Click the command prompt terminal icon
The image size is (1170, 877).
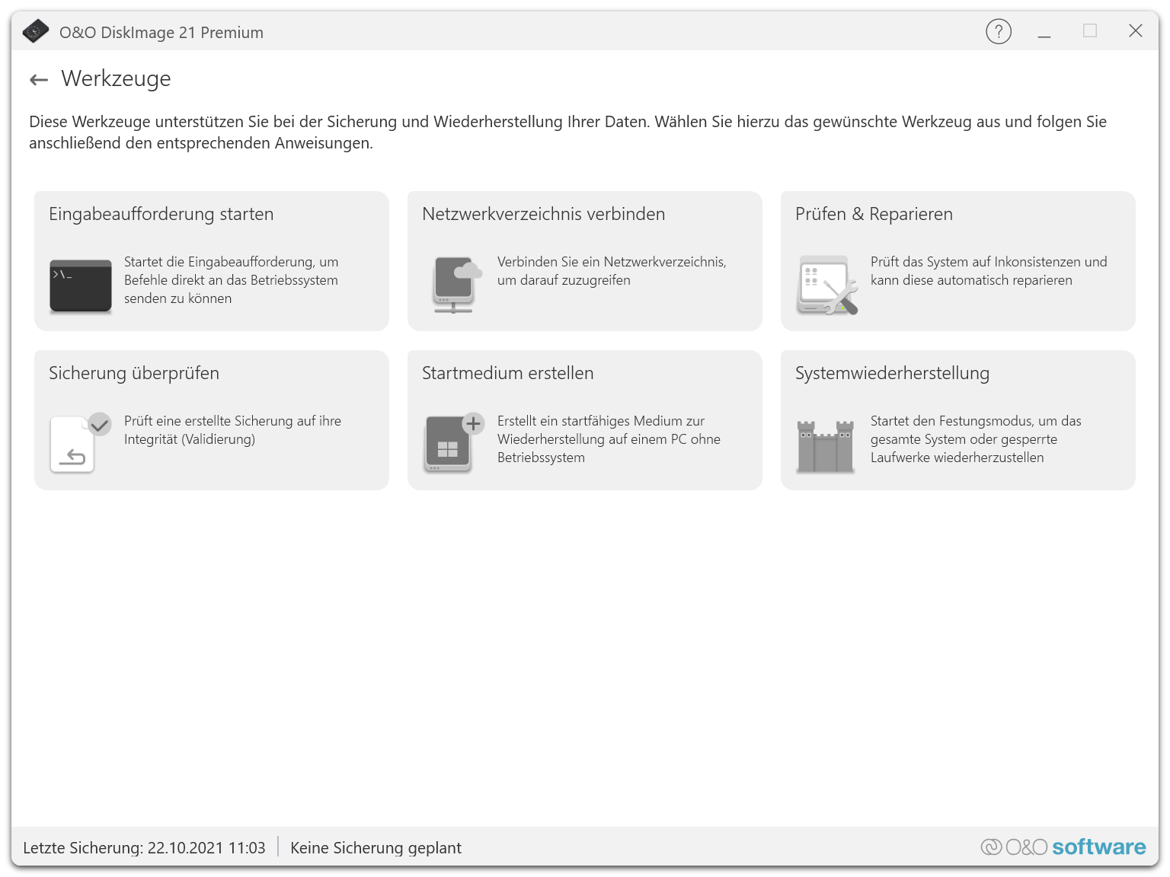[81, 286]
